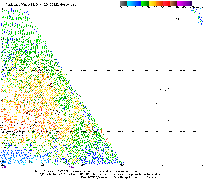
Task: Click 'Rapidsact Winds(12.5KM)' in the title
Action: (x=24, y=5)
